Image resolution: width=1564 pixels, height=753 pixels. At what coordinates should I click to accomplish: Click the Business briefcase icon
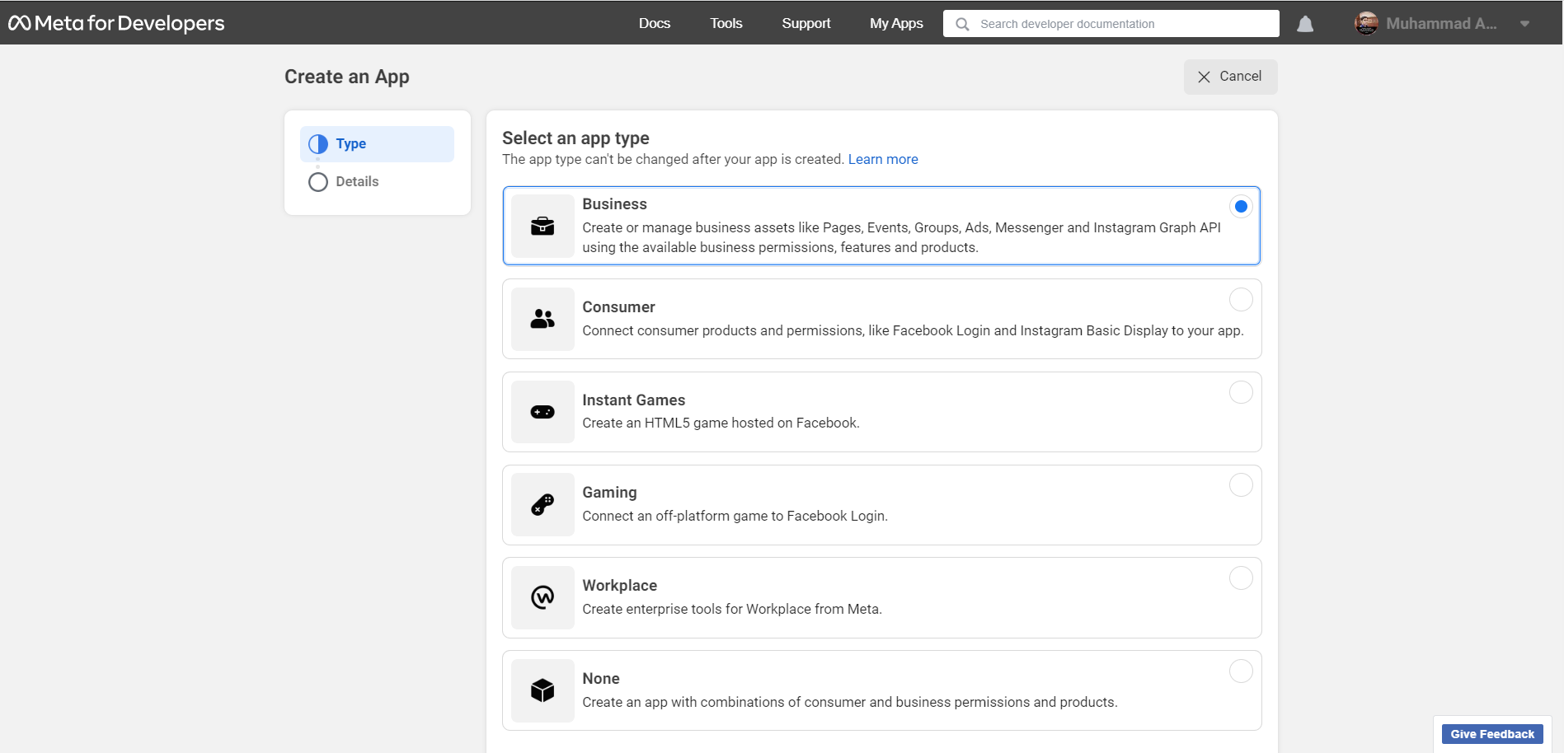(x=542, y=227)
